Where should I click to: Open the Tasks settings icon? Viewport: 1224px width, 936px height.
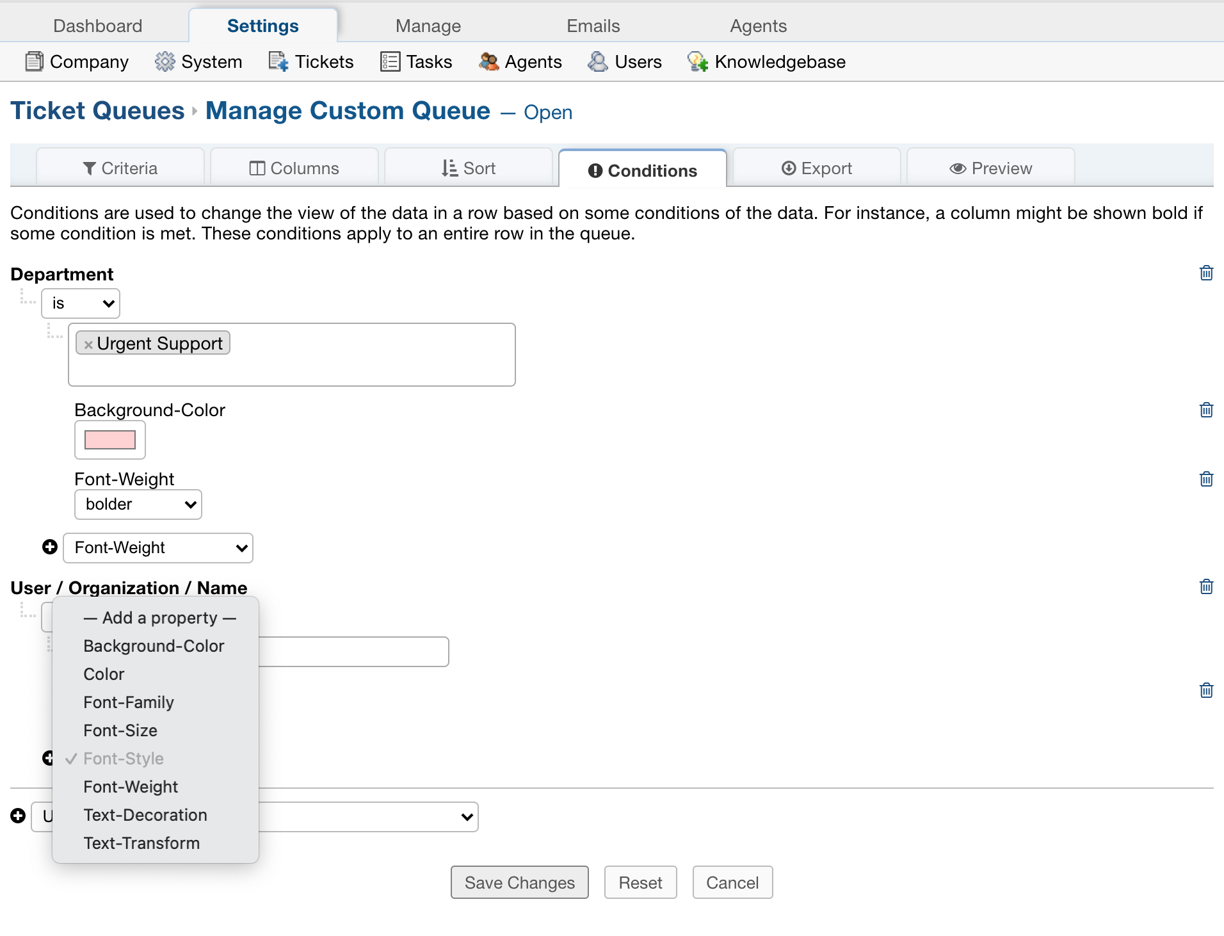pyautogui.click(x=389, y=61)
